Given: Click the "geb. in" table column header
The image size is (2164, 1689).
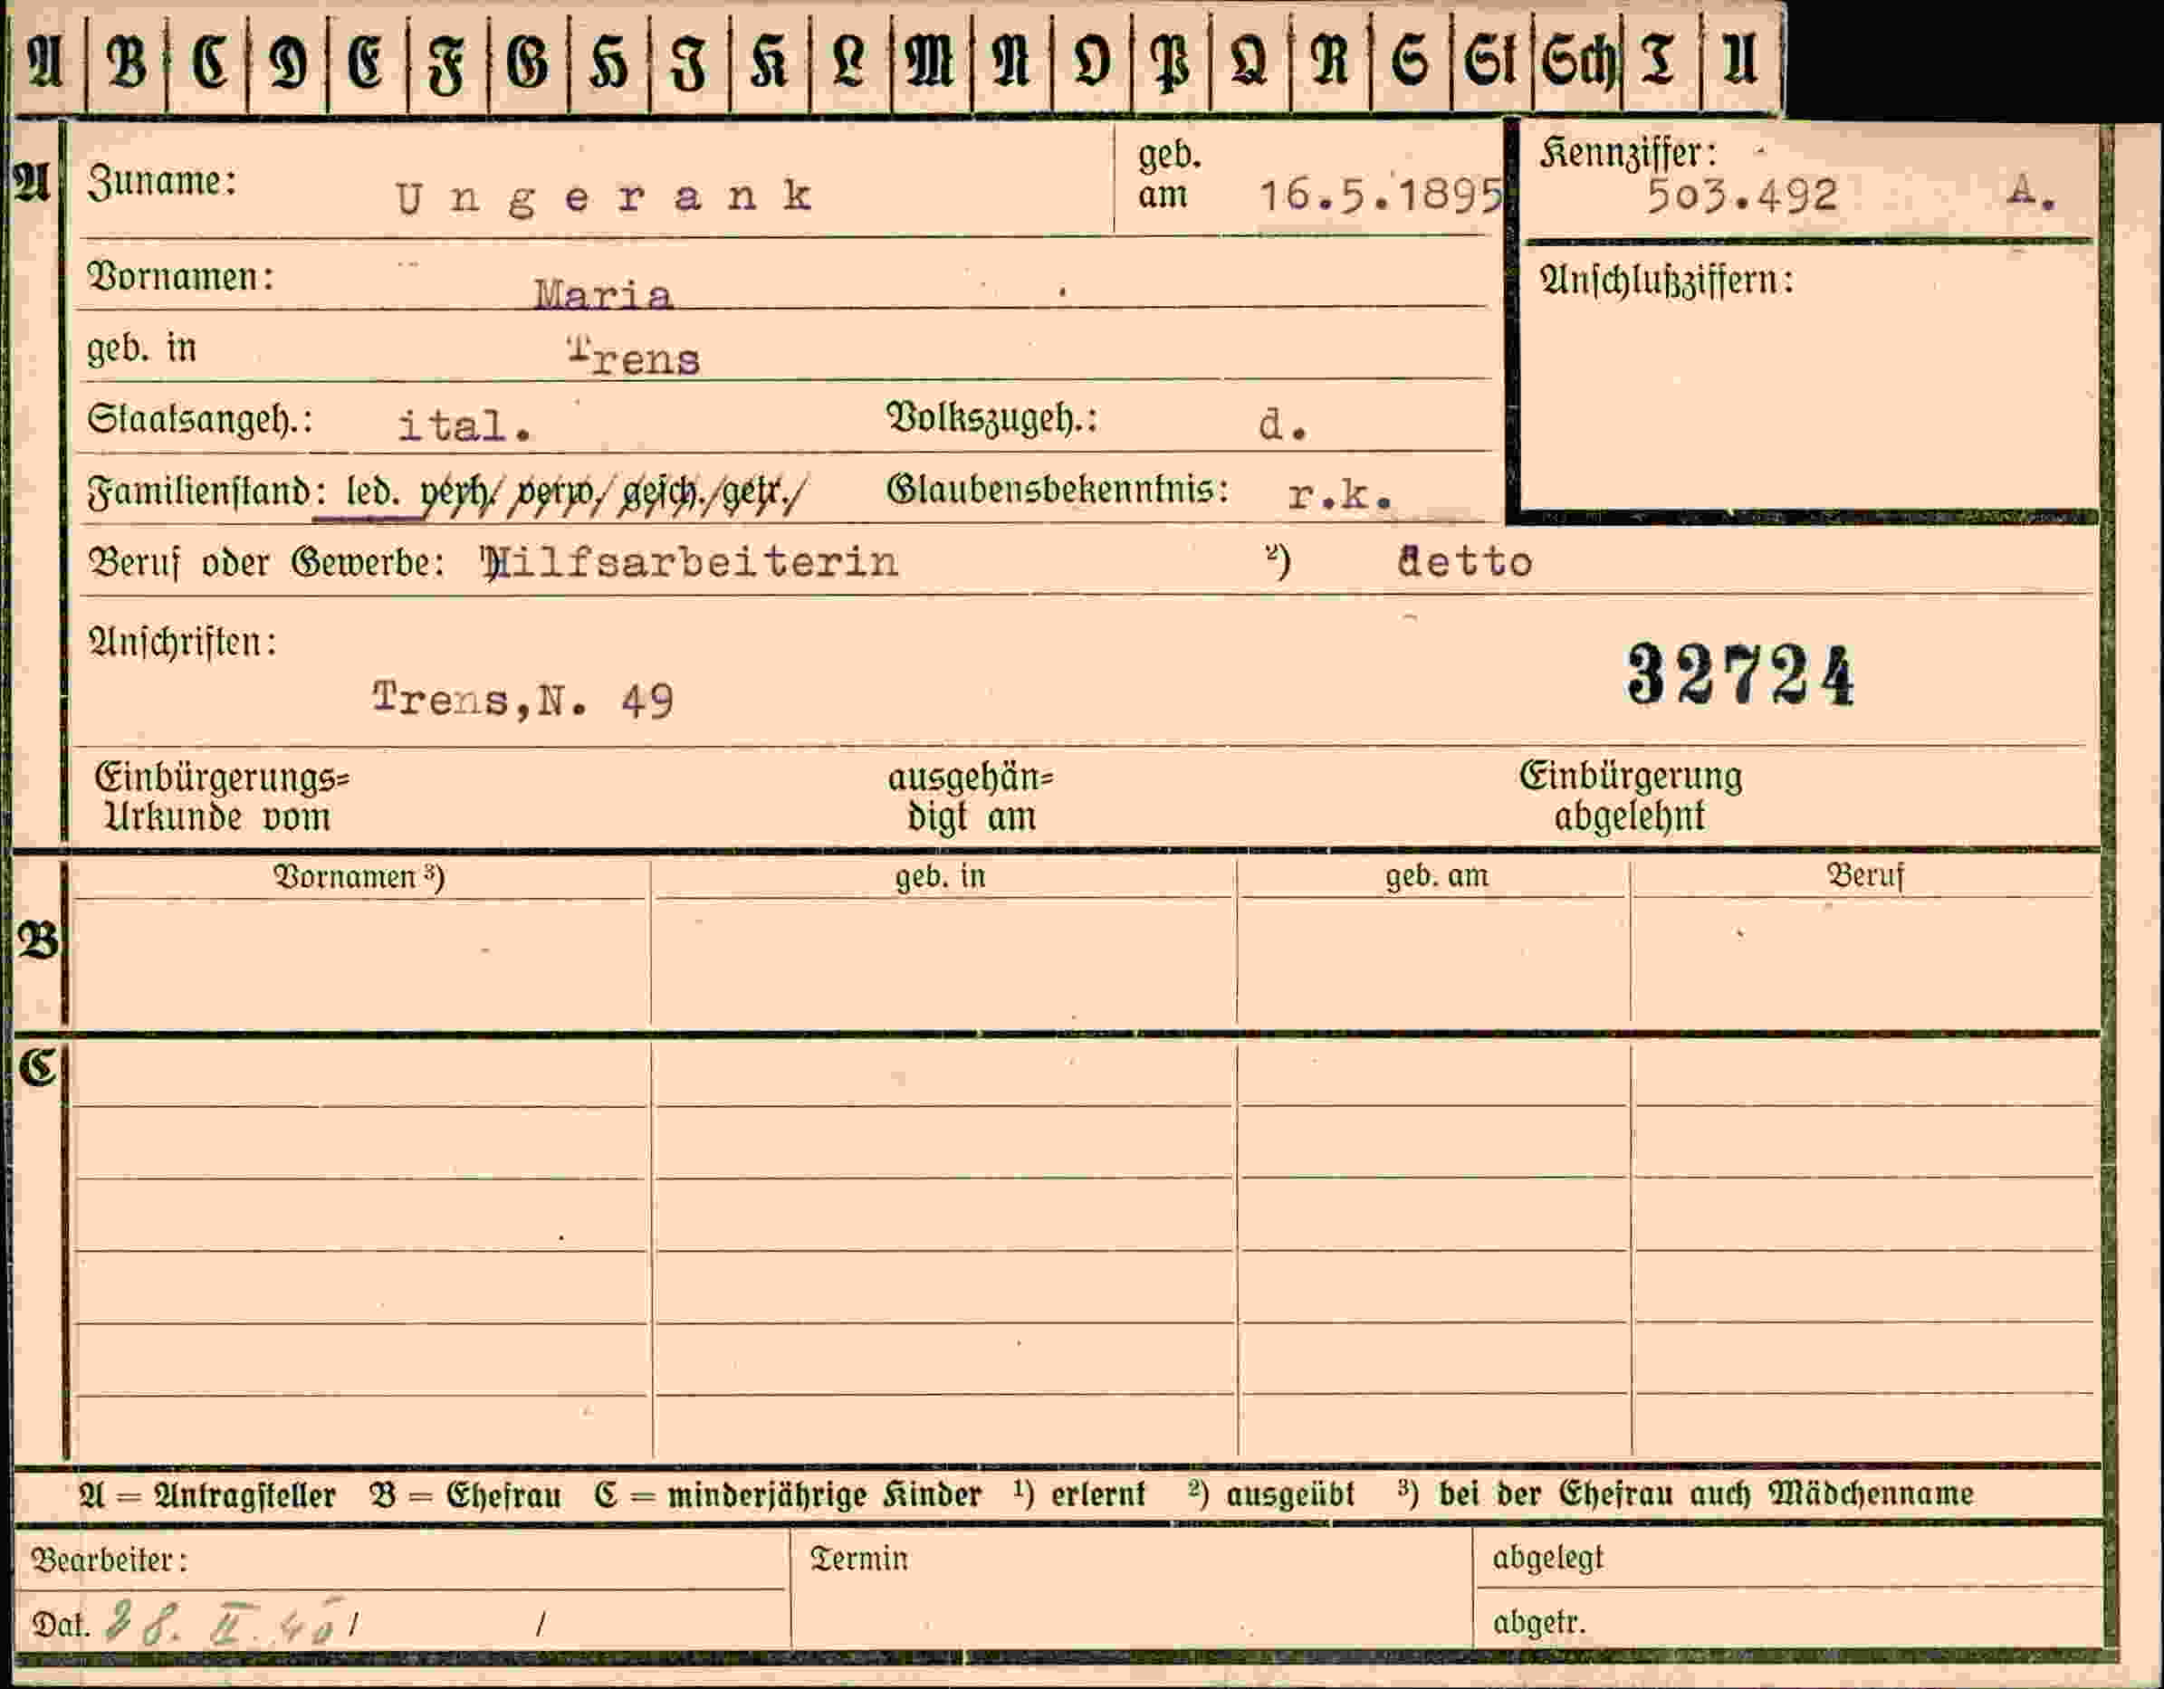Looking at the screenshot, I should pyautogui.click(x=941, y=877).
